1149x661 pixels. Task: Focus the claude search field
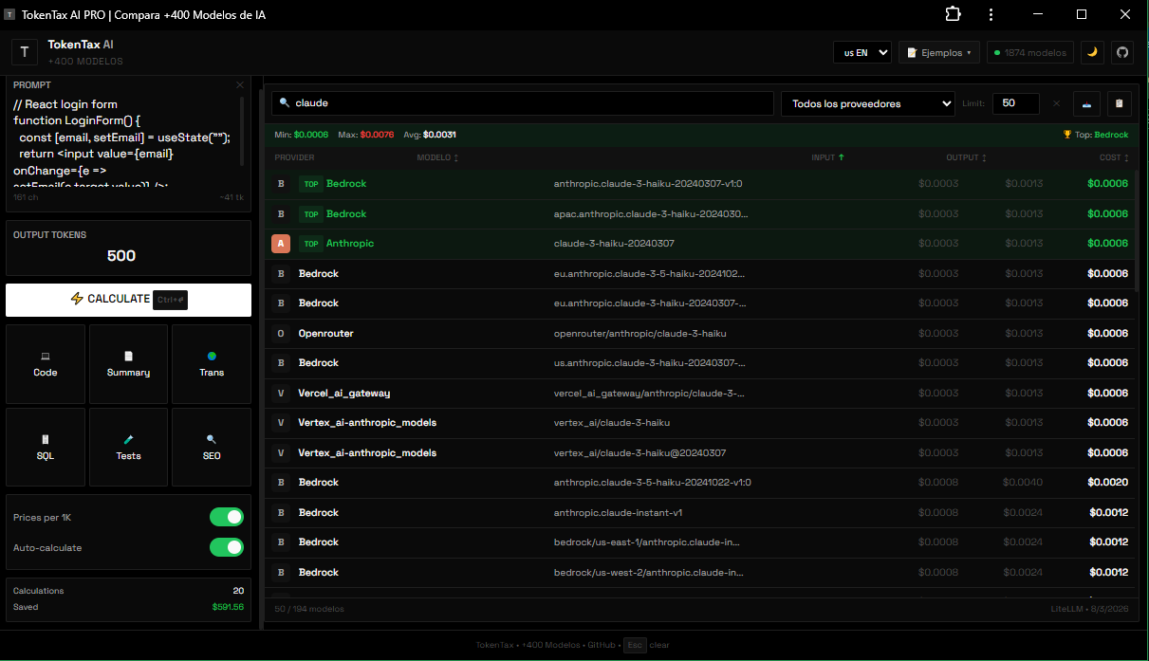tap(522, 103)
